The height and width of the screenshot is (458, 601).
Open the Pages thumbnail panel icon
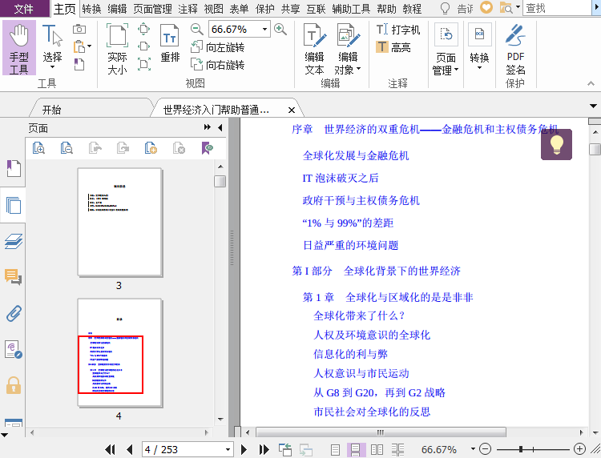14,205
